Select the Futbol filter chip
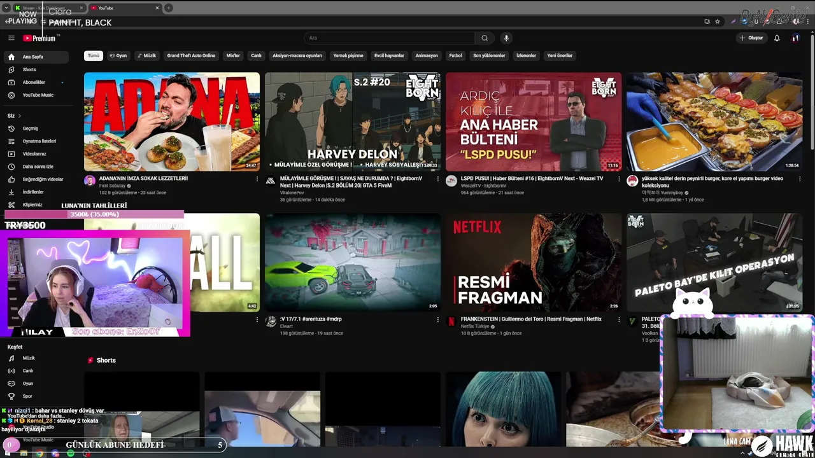The width and height of the screenshot is (815, 458). click(455, 56)
